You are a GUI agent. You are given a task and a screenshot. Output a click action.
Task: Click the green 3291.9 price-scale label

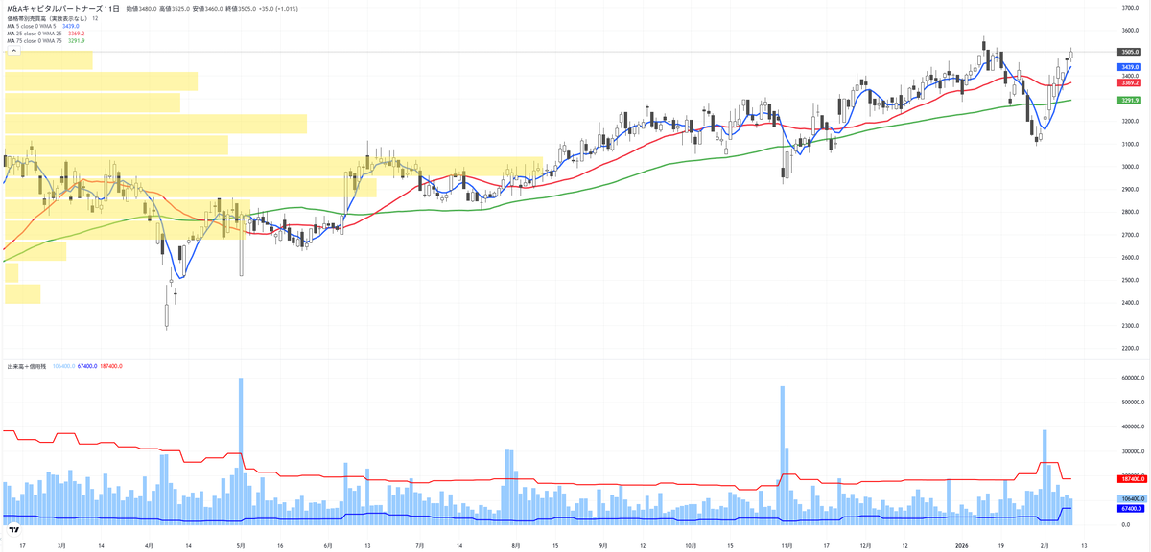(1129, 101)
